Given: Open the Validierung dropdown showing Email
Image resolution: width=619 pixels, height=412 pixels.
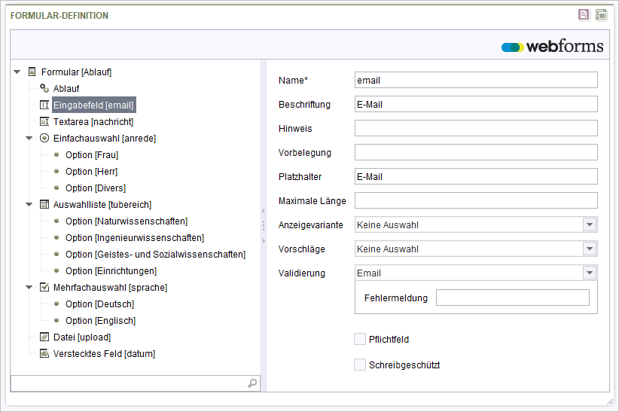Looking at the screenshot, I should (x=590, y=273).
